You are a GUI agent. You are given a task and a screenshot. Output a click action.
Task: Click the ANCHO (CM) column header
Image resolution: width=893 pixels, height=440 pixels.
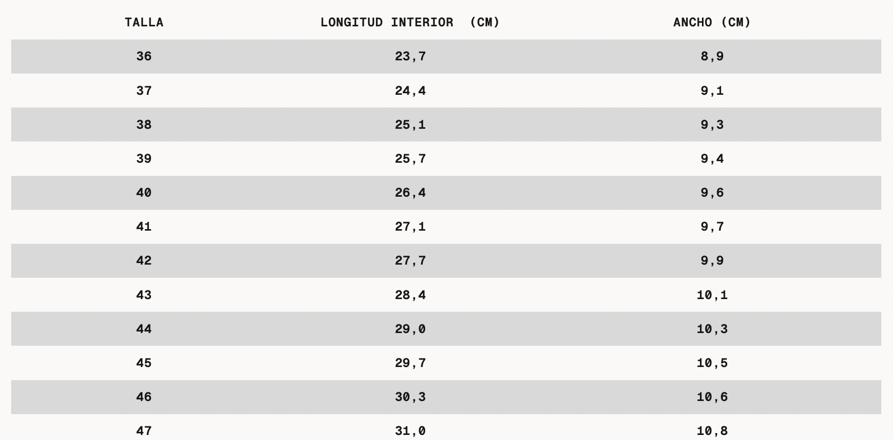coord(712,22)
